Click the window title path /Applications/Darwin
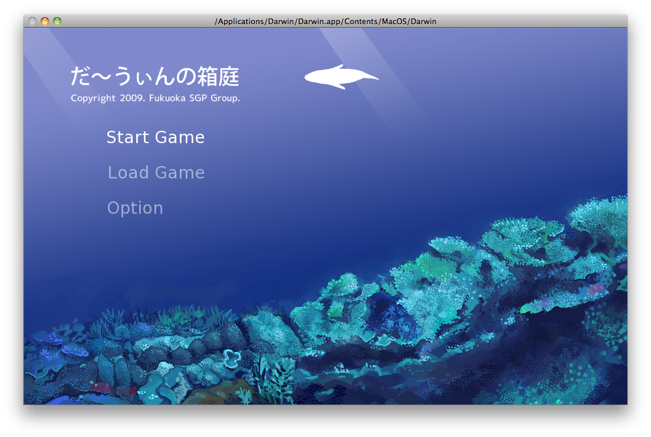Screen dimensions: 651x437 click(325, 21)
